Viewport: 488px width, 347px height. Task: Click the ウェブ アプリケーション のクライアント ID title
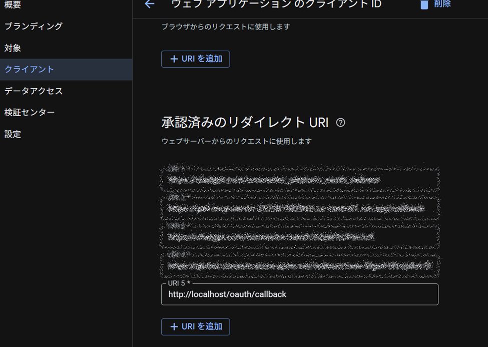[276, 4]
